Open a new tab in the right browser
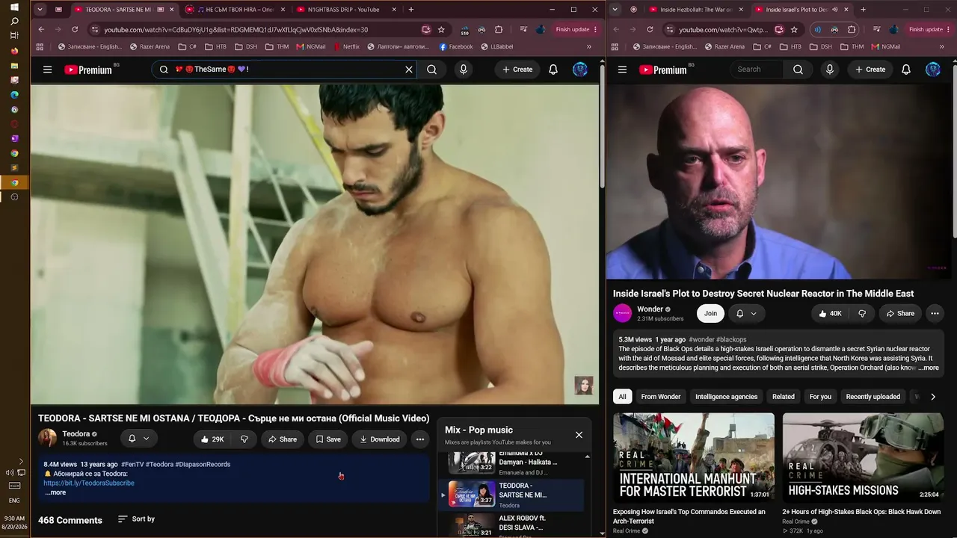 pyautogui.click(x=863, y=10)
